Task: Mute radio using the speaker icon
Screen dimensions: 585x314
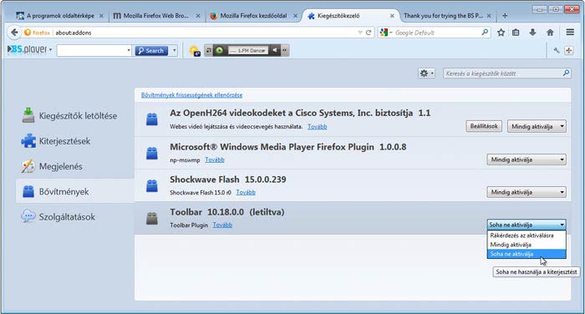Action: point(275,50)
